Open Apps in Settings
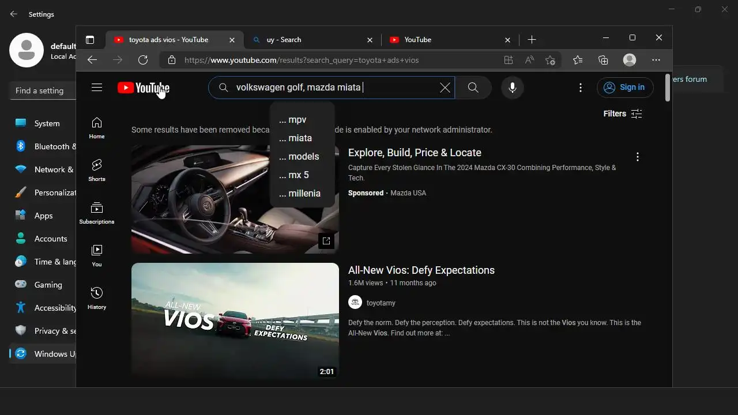738x415 pixels. point(43,216)
